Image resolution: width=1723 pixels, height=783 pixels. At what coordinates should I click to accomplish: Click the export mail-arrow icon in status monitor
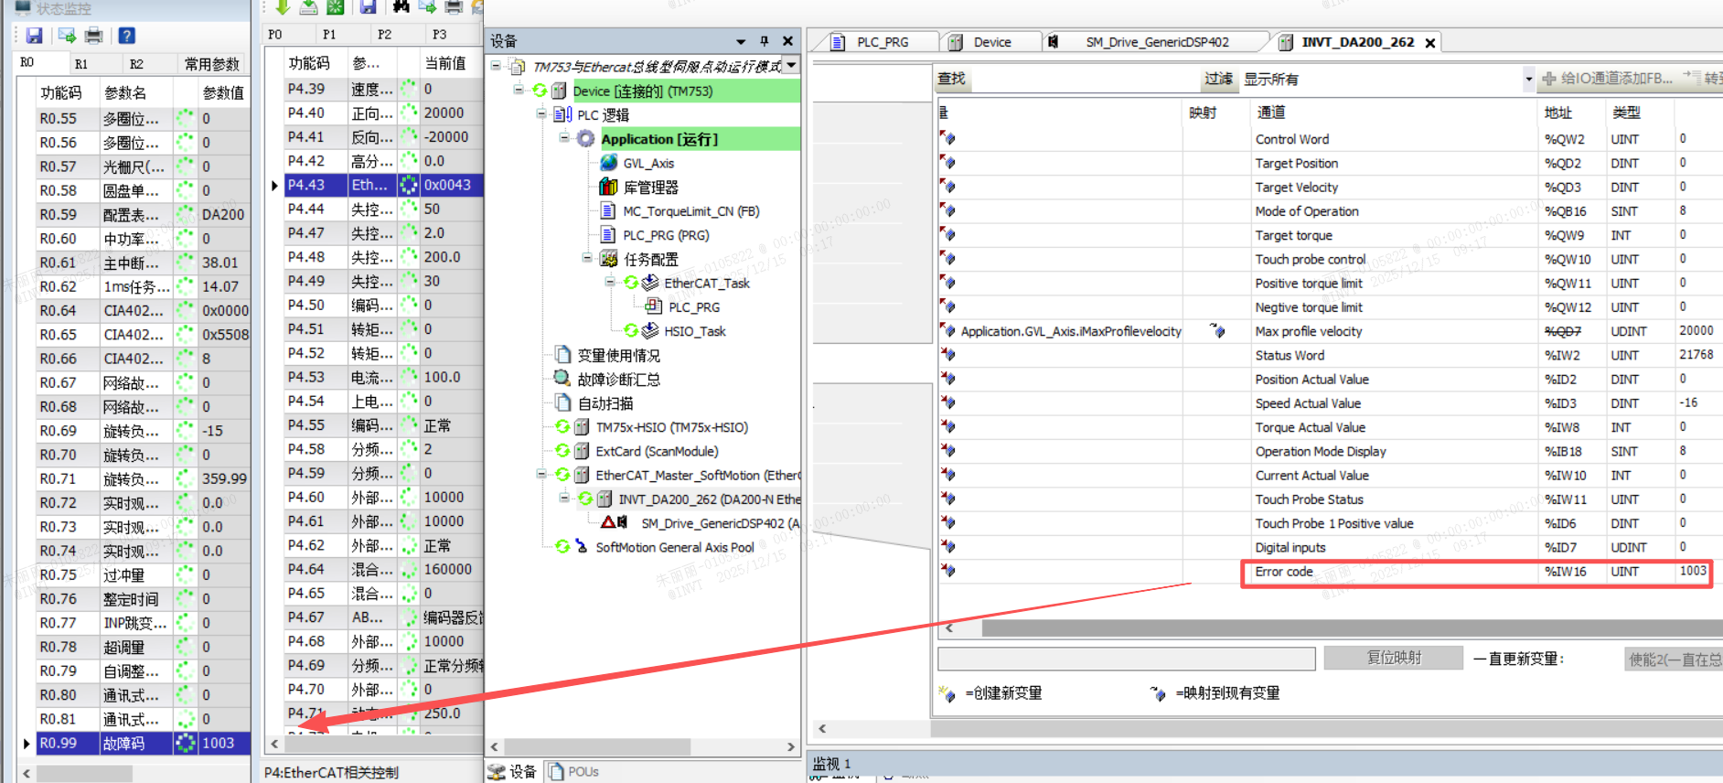point(67,36)
